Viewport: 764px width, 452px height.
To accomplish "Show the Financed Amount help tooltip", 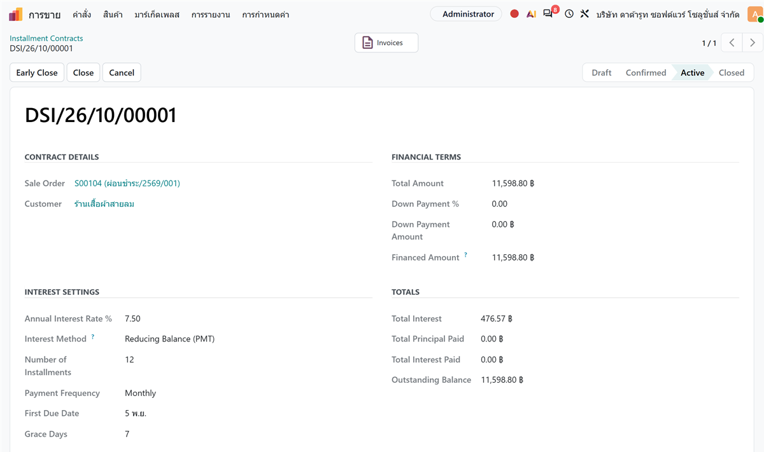I will 465,256.
